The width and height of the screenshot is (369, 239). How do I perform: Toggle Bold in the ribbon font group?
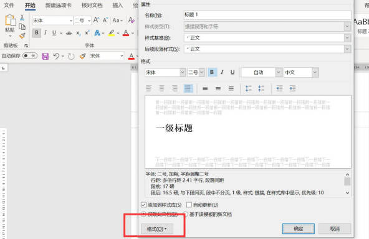pos(37,32)
